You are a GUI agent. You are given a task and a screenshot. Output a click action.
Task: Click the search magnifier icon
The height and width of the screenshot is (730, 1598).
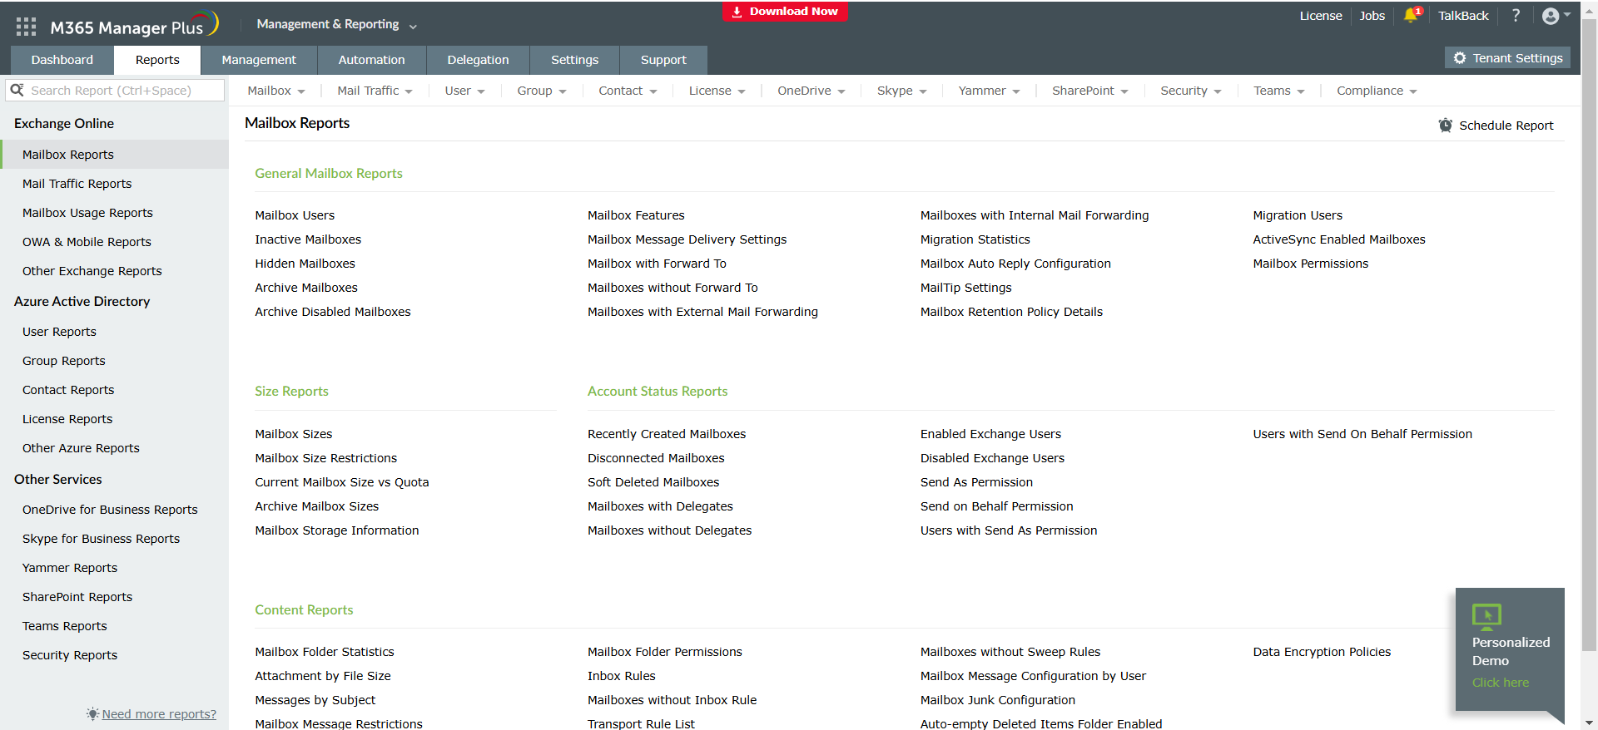coord(17,90)
